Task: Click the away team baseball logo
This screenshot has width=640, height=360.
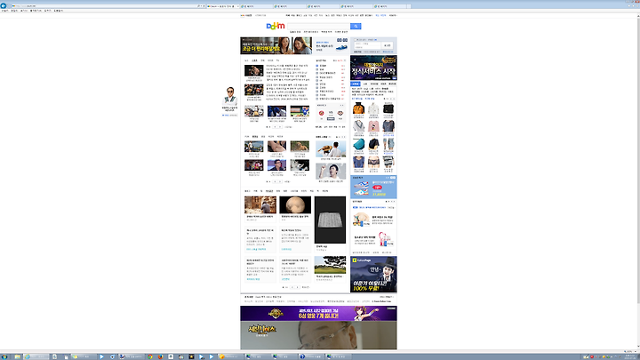Action: click(x=340, y=113)
